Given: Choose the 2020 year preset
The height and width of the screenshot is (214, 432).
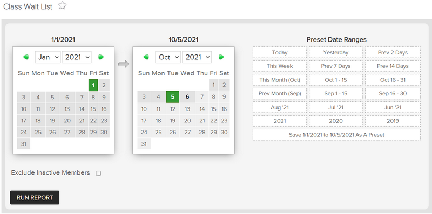Looking at the screenshot, I should tap(336, 121).
